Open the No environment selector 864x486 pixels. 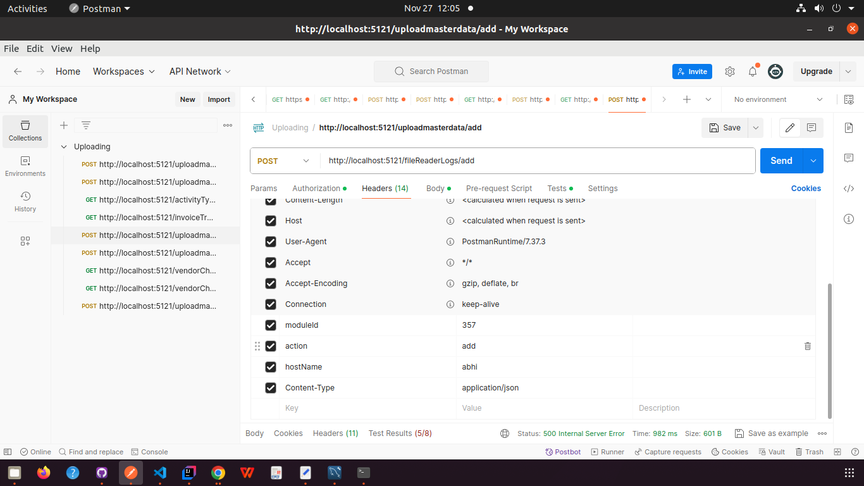tap(778, 99)
